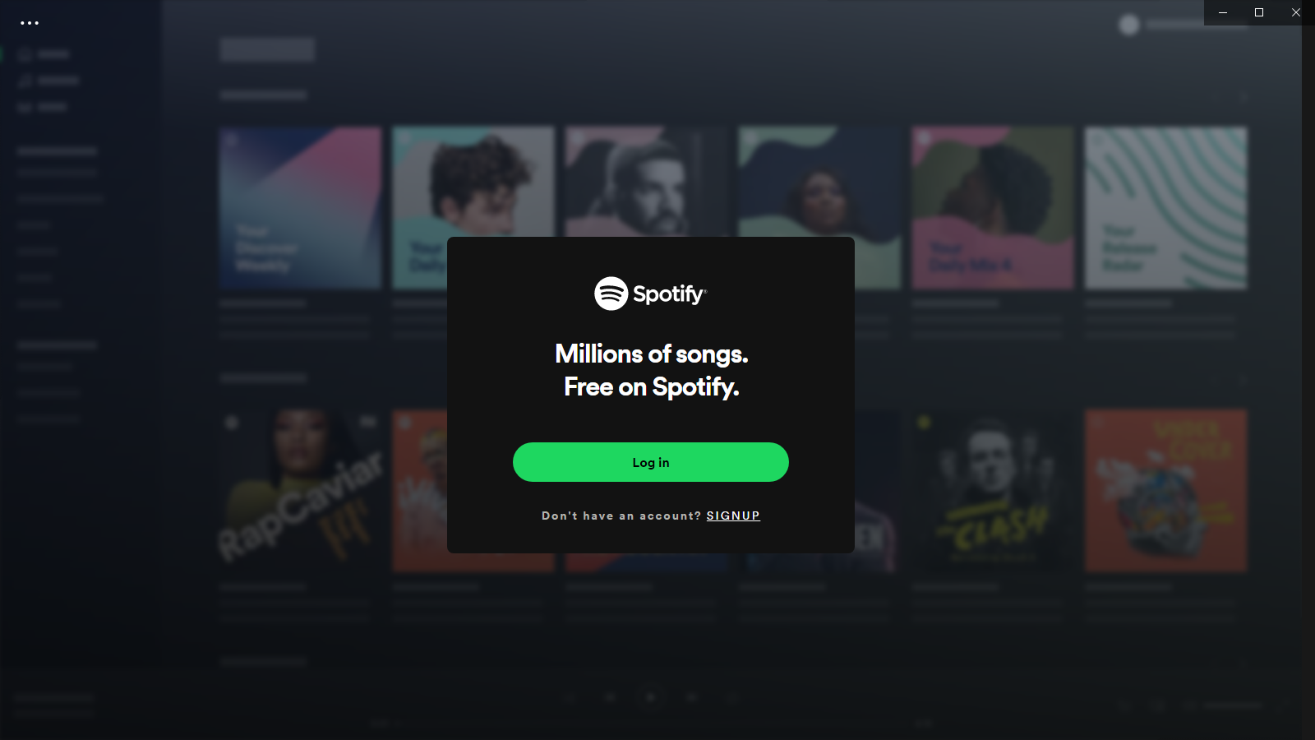Image resolution: width=1315 pixels, height=740 pixels.
Task: Minimize the Spotify window
Action: pyautogui.click(x=1223, y=12)
